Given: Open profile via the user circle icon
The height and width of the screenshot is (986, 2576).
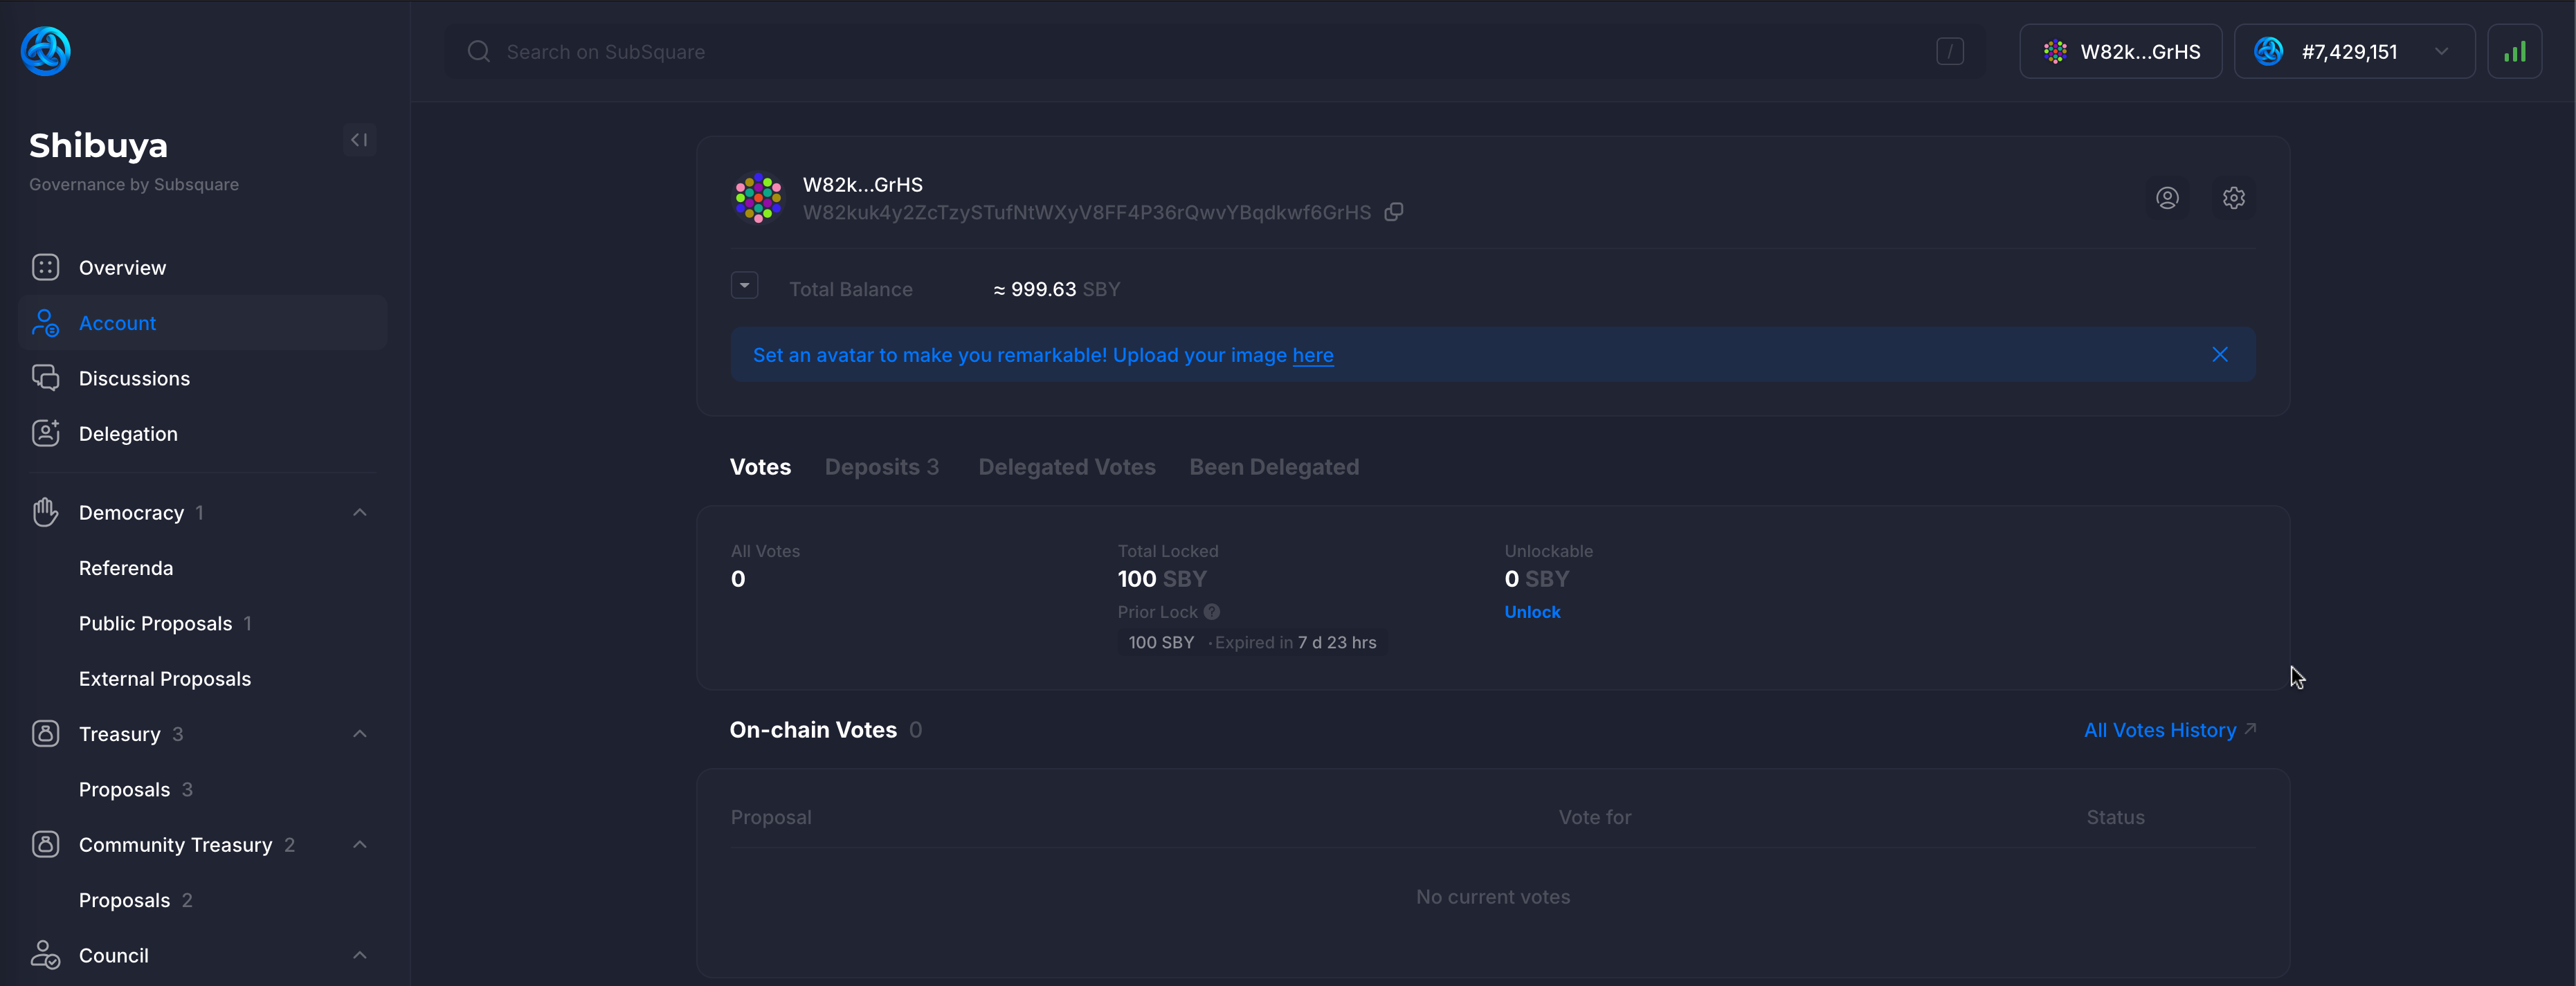Looking at the screenshot, I should point(2166,198).
